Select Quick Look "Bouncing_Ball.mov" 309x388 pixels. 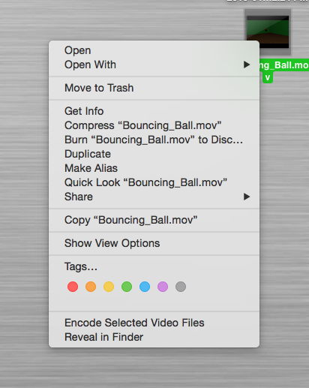tap(154, 182)
